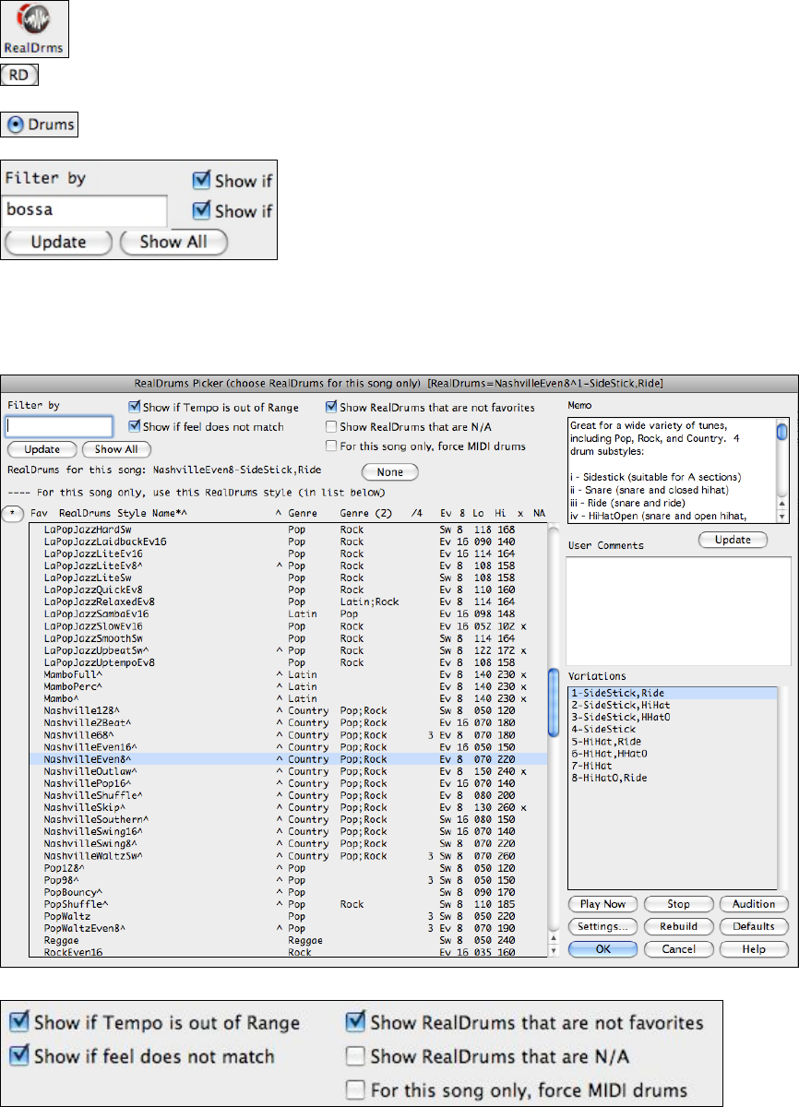Open Settings... from the picker dialog
Image resolution: width=799 pixels, height=1107 pixels.
pos(602,926)
